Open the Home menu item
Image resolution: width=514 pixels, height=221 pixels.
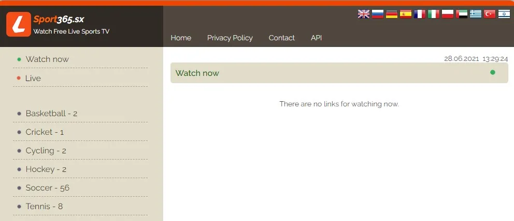click(x=181, y=38)
